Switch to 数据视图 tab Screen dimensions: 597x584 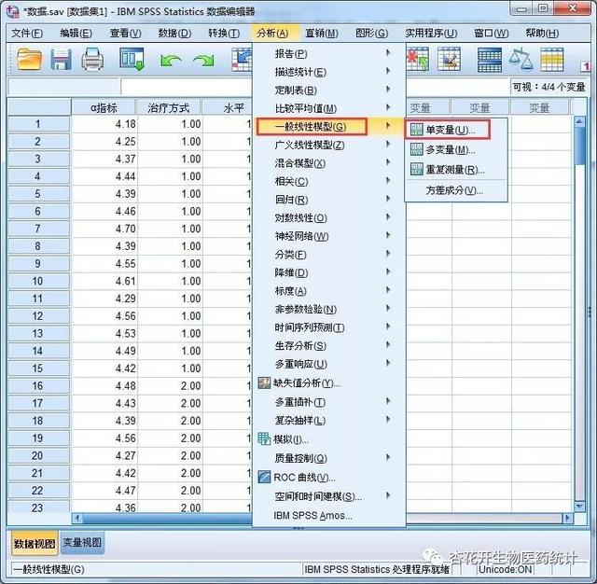tap(35, 544)
